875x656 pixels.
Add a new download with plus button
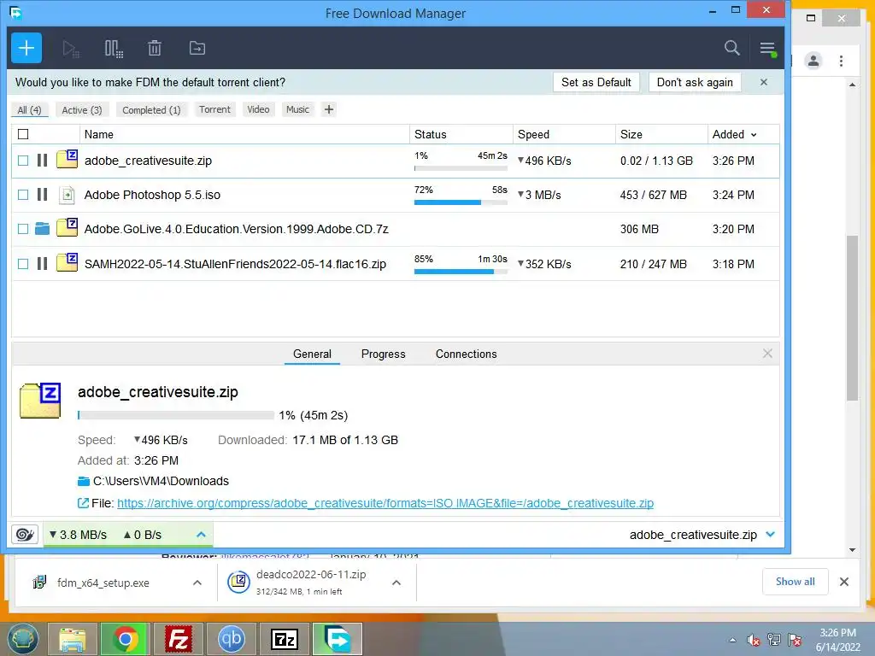tap(26, 48)
